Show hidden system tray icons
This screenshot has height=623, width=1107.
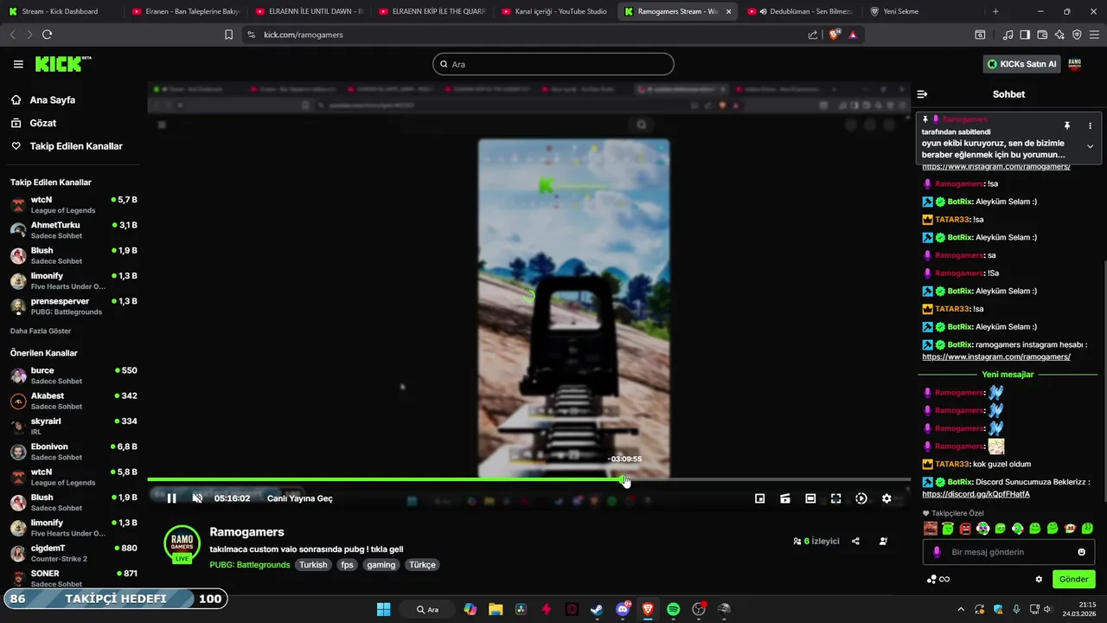tap(961, 609)
